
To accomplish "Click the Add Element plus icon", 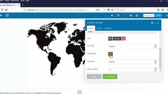I will (x=1, y=15).
